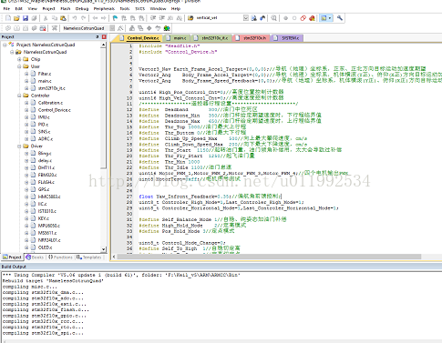Click the editor horizontal scrollbar

point(269,257)
